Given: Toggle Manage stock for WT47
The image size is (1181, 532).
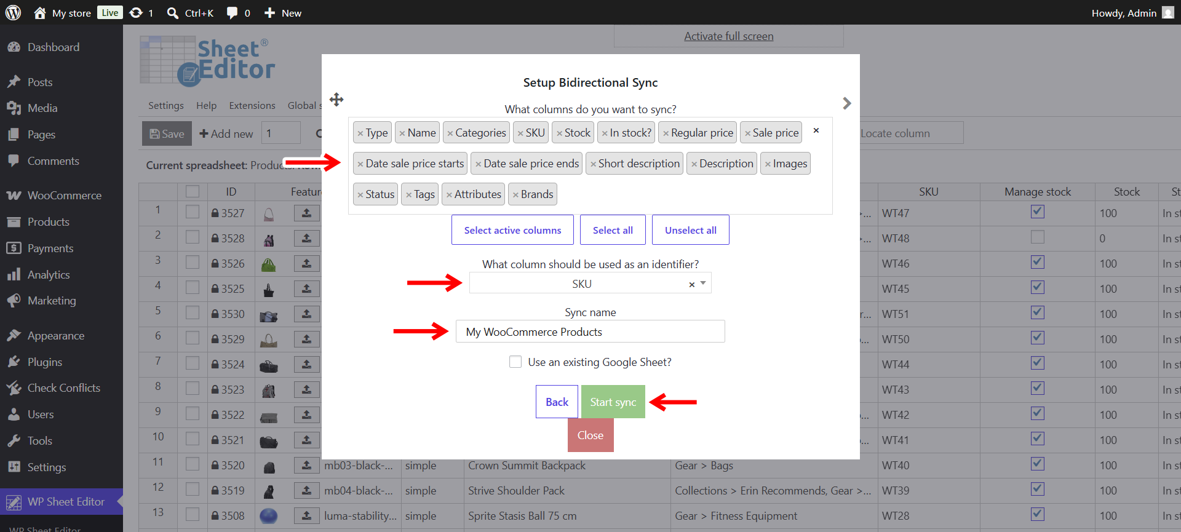Looking at the screenshot, I should 1038,212.
